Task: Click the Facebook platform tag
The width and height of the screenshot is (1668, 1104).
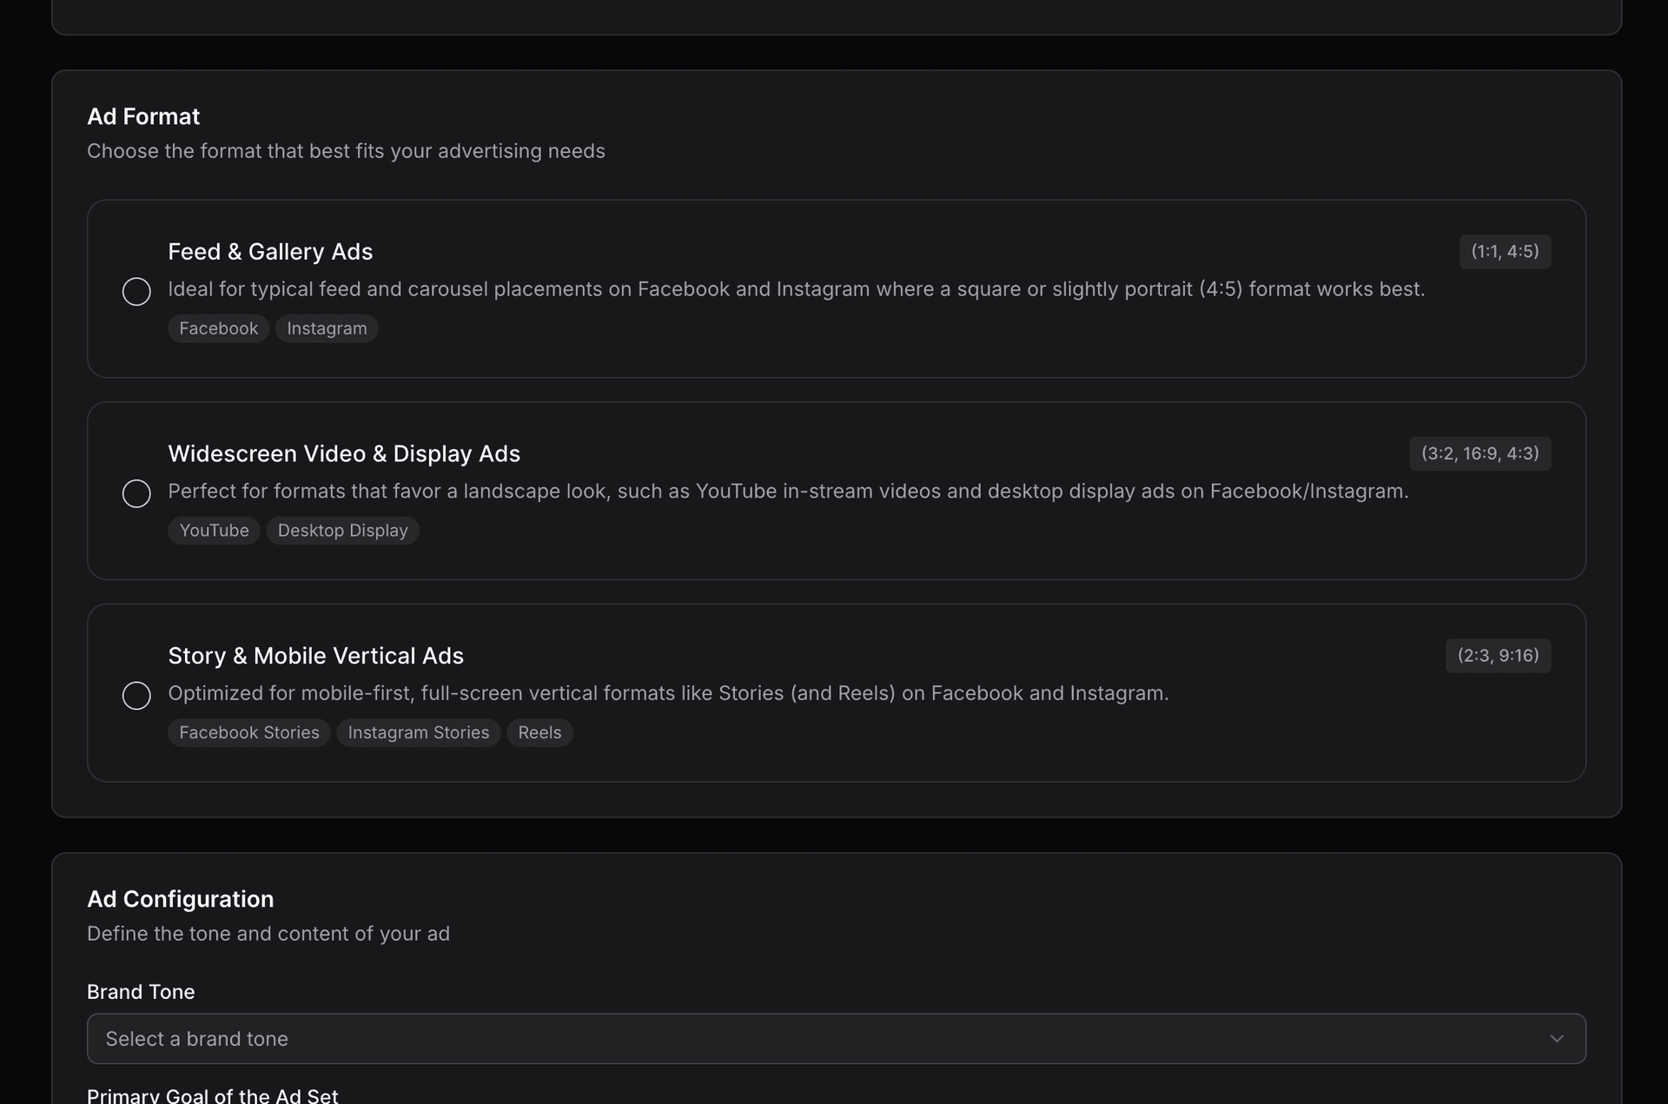Action: click(218, 328)
